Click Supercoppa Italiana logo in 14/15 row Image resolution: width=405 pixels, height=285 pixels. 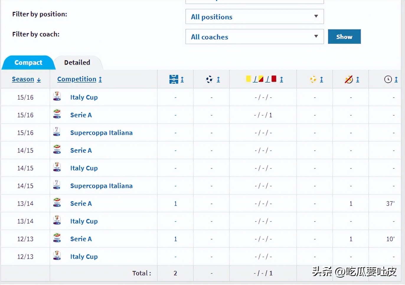click(57, 185)
